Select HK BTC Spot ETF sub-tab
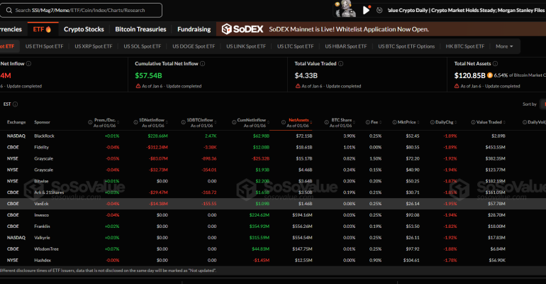The image size is (546, 284). (465, 46)
